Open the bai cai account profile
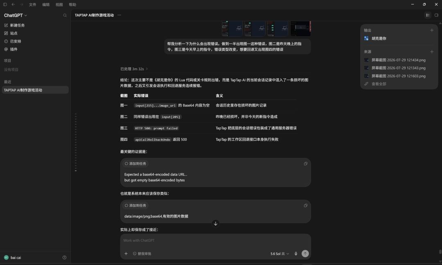The height and width of the screenshot is (265, 442). pos(13,257)
